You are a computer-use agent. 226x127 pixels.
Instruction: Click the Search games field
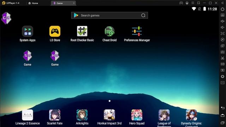[109, 15]
